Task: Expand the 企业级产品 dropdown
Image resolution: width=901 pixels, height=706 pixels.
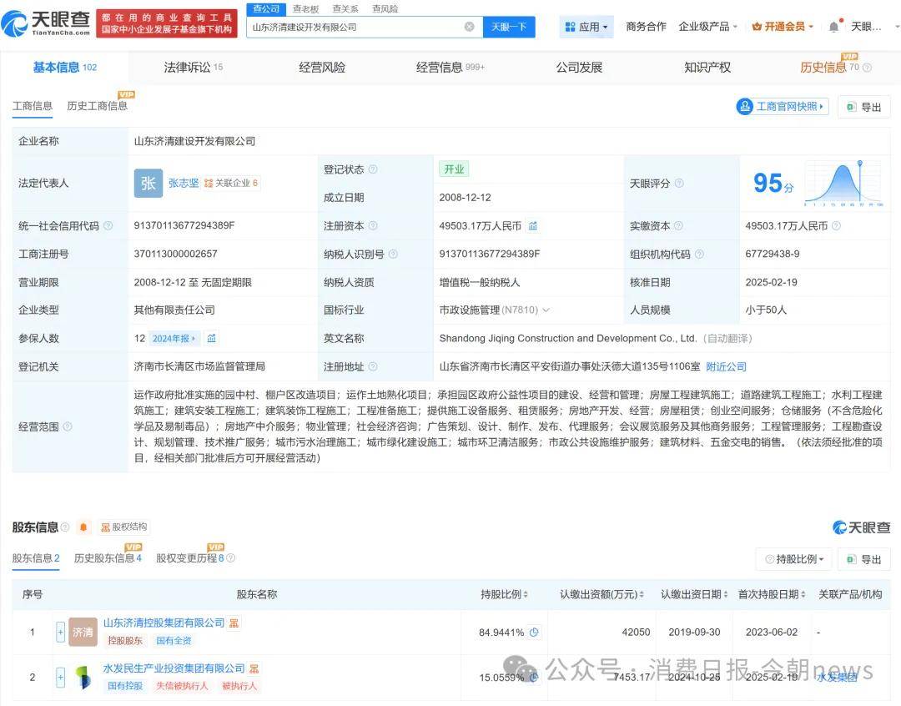Action: (707, 27)
